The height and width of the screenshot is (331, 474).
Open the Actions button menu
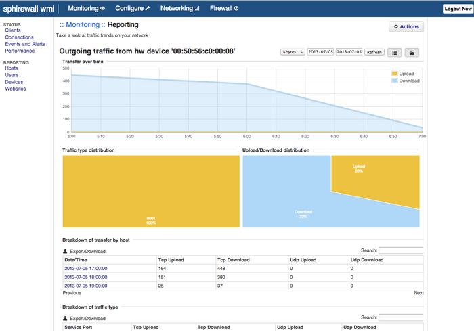(x=406, y=26)
